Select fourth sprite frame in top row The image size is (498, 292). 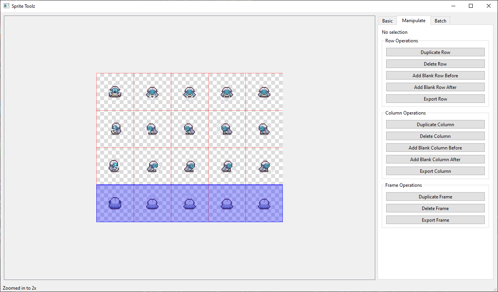pos(227,92)
